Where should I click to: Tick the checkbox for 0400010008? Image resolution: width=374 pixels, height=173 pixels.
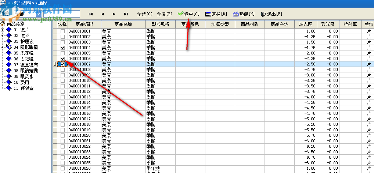click(x=62, y=69)
